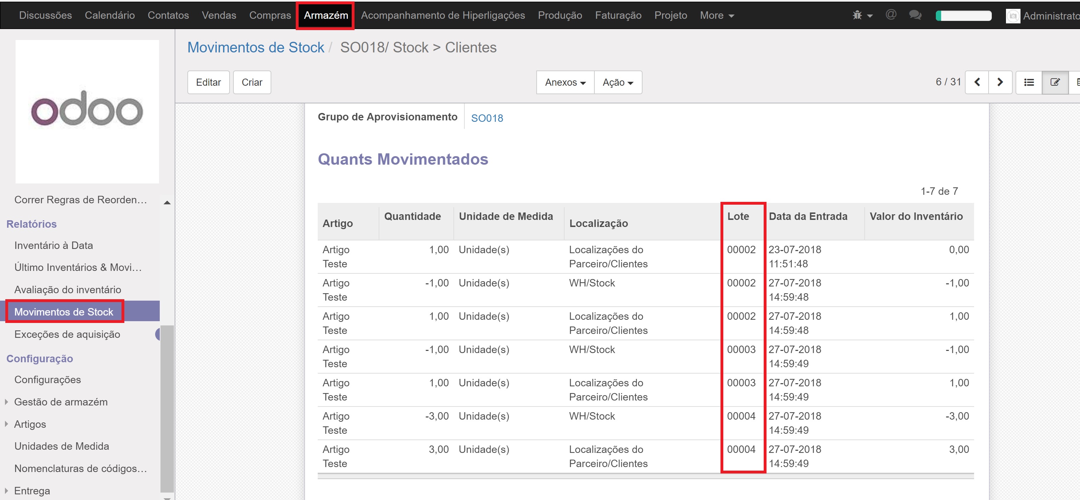Open the Faturação menu
1080x500 pixels.
[x=618, y=16]
